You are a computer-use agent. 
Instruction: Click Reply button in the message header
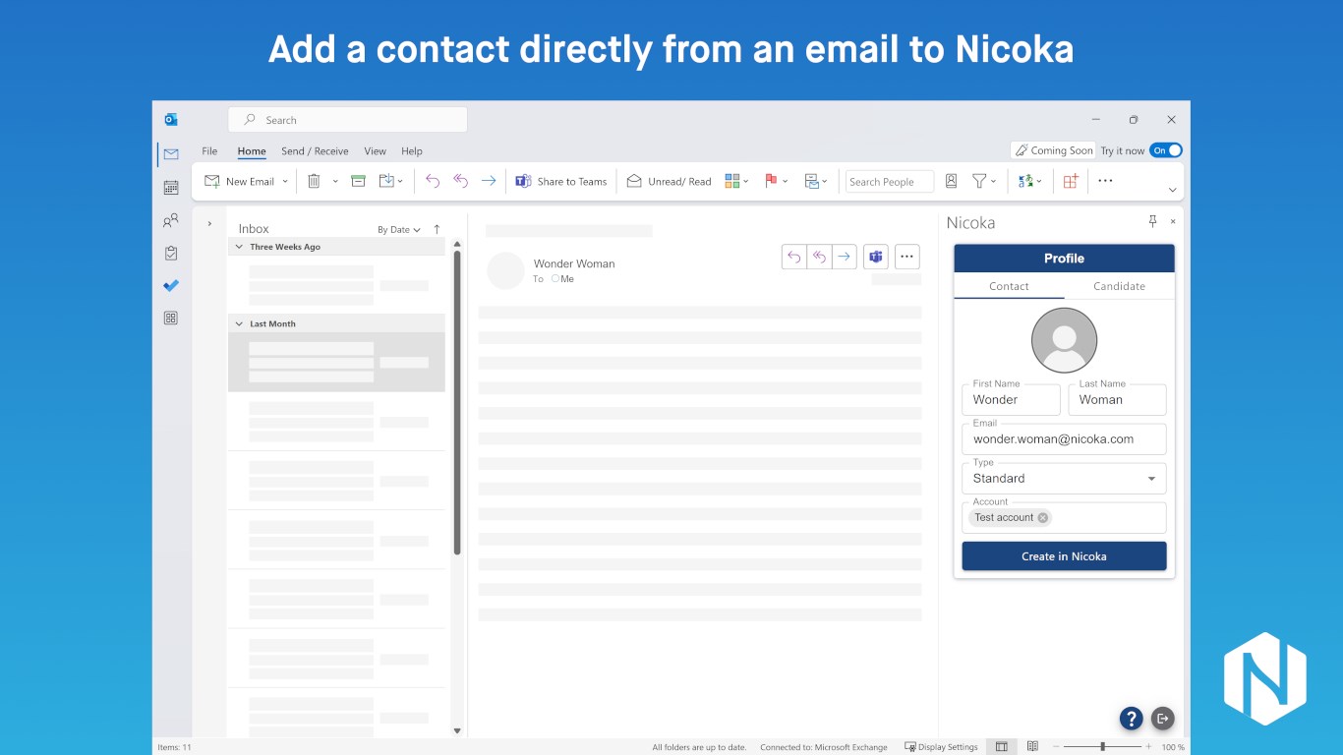point(794,257)
